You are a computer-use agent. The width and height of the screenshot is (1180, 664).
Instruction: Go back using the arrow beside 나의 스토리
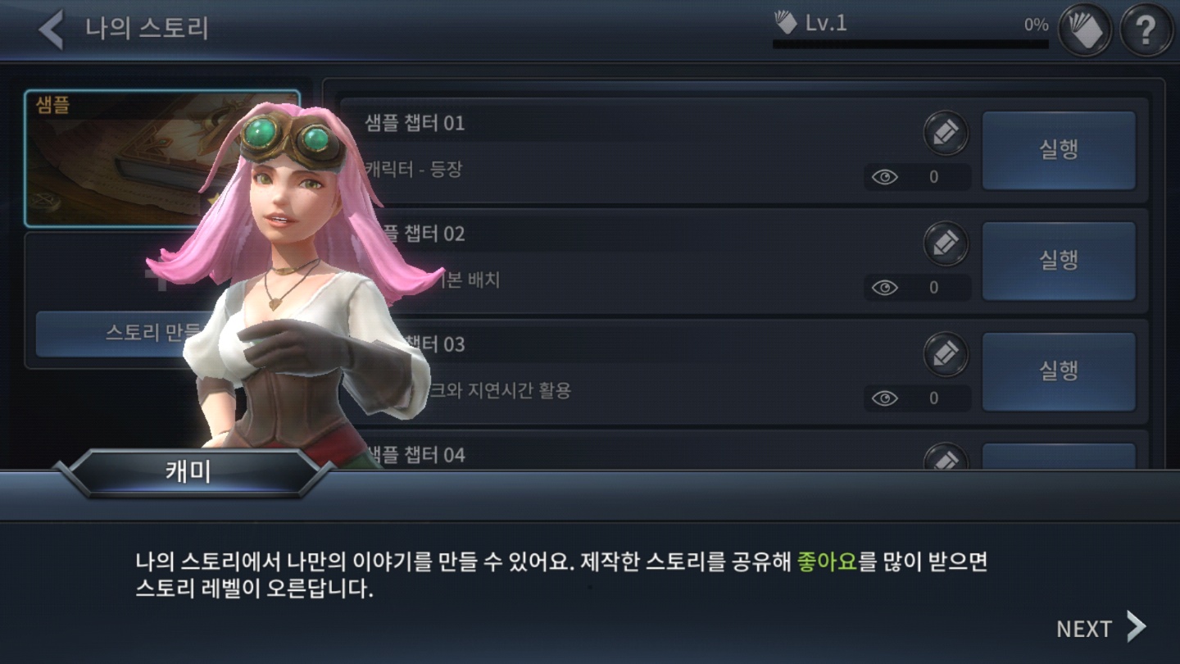coord(51,29)
